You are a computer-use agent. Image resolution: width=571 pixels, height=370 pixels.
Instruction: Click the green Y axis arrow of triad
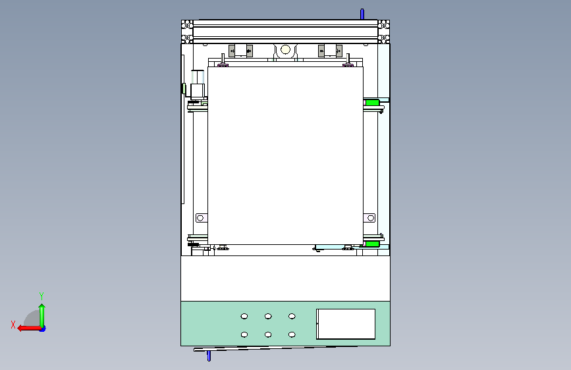[x=42, y=315]
